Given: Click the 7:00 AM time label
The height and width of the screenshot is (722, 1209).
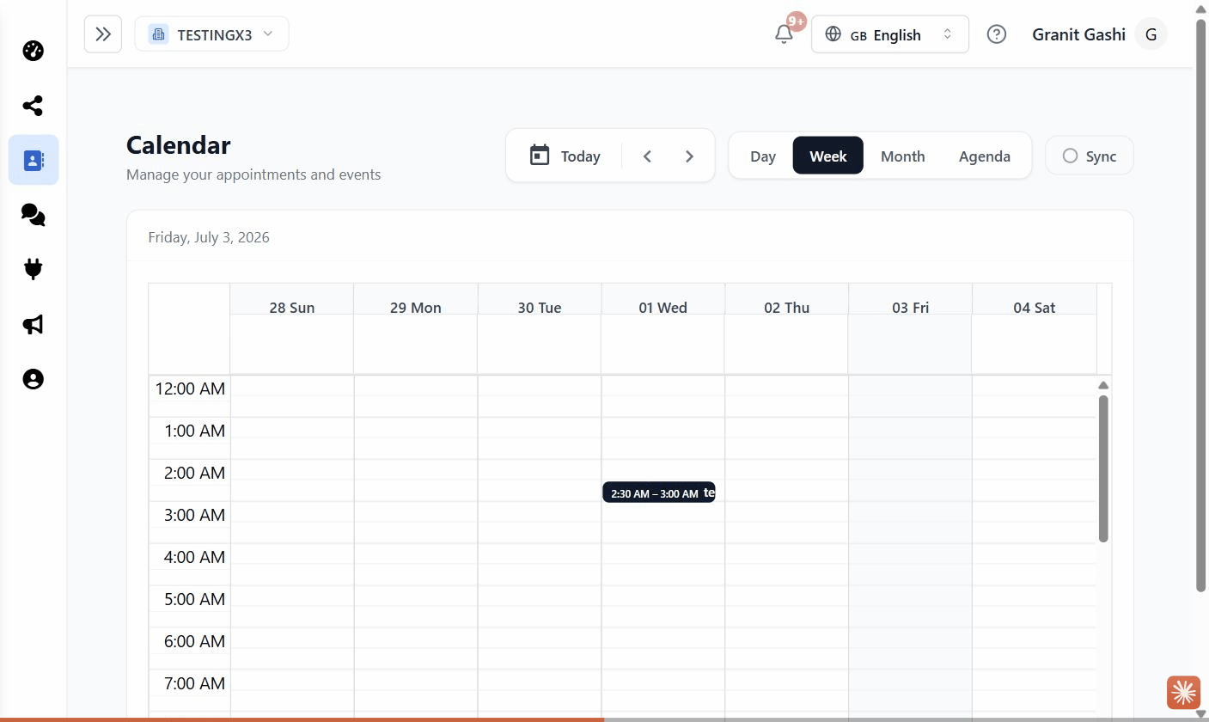Looking at the screenshot, I should 194,683.
